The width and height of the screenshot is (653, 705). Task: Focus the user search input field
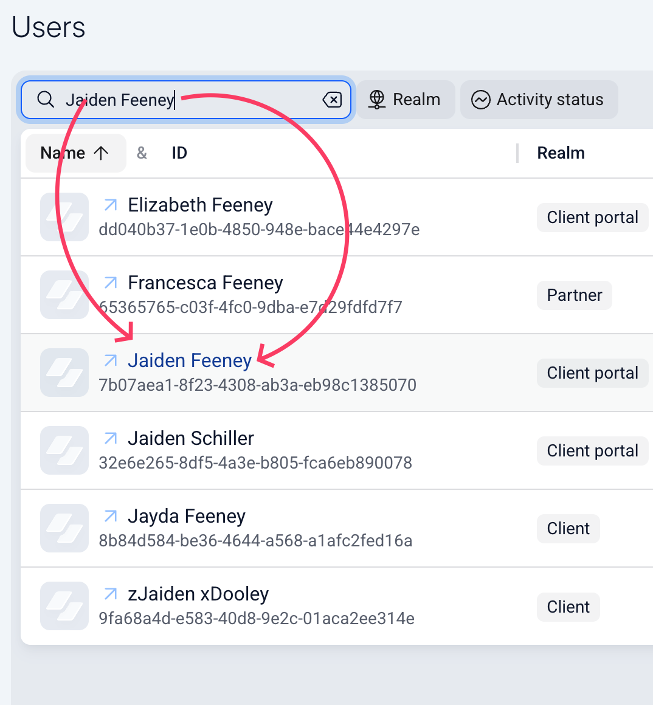pos(185,99)
